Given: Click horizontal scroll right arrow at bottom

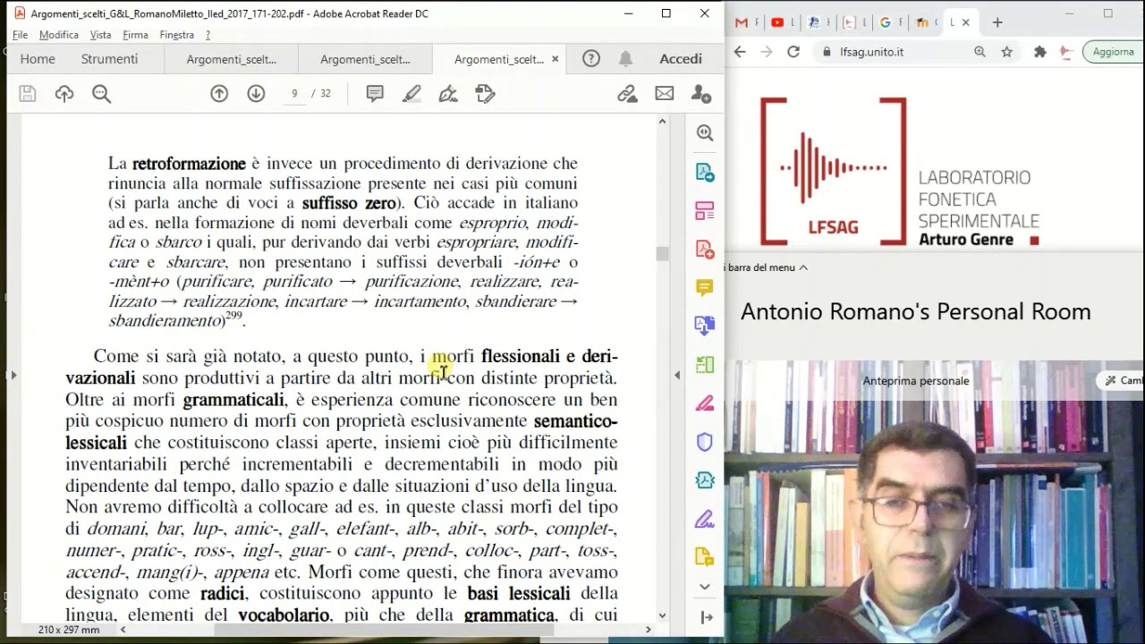Looking at the screenshot, I should click(649, 630).
